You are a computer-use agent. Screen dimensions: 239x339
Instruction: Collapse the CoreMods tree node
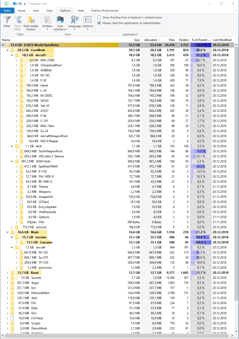[7, 50]
